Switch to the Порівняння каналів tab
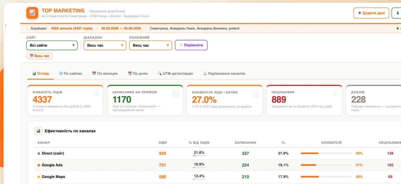 [x=224, y=73]
